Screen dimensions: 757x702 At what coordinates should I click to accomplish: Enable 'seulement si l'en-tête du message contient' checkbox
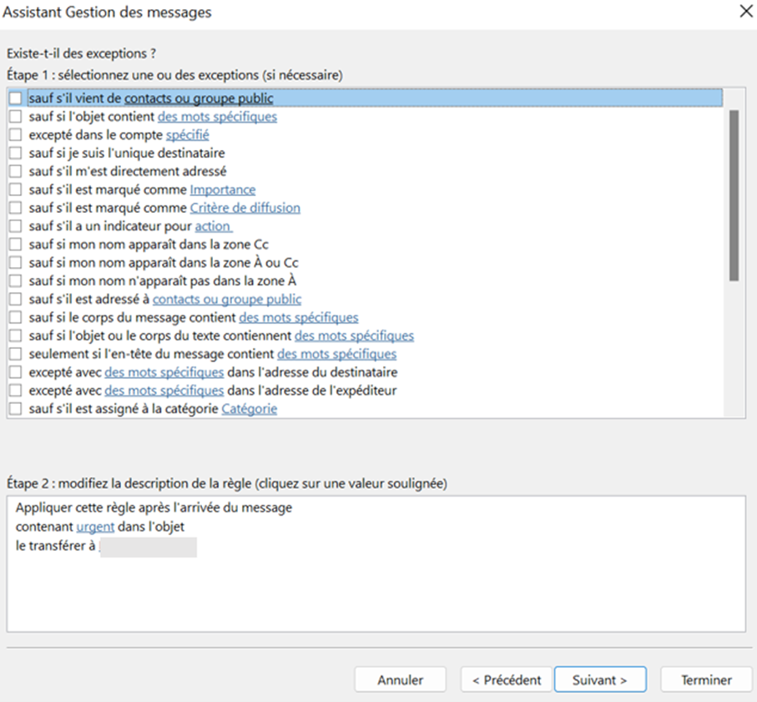coord(16,354)
